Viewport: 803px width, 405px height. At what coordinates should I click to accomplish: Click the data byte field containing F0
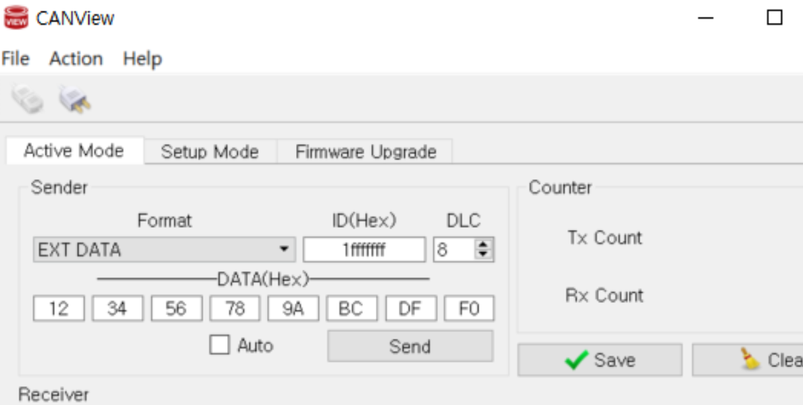click(x=469, y=308)
